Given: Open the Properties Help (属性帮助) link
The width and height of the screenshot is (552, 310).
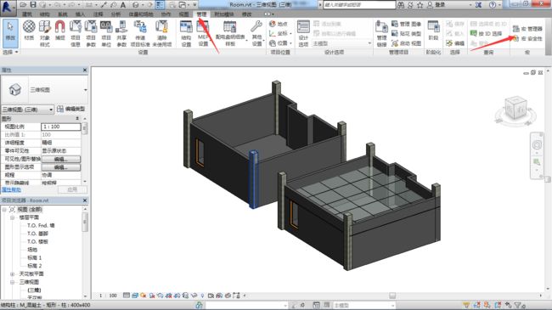Looking at the screenshot, I should click(11, 189).
